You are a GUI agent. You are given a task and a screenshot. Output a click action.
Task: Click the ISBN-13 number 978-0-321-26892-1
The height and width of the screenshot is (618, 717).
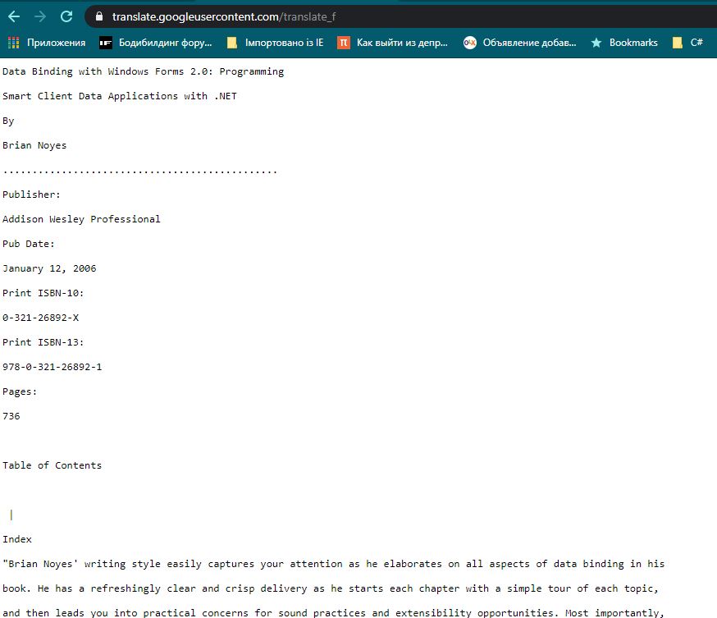coord(53,367)
